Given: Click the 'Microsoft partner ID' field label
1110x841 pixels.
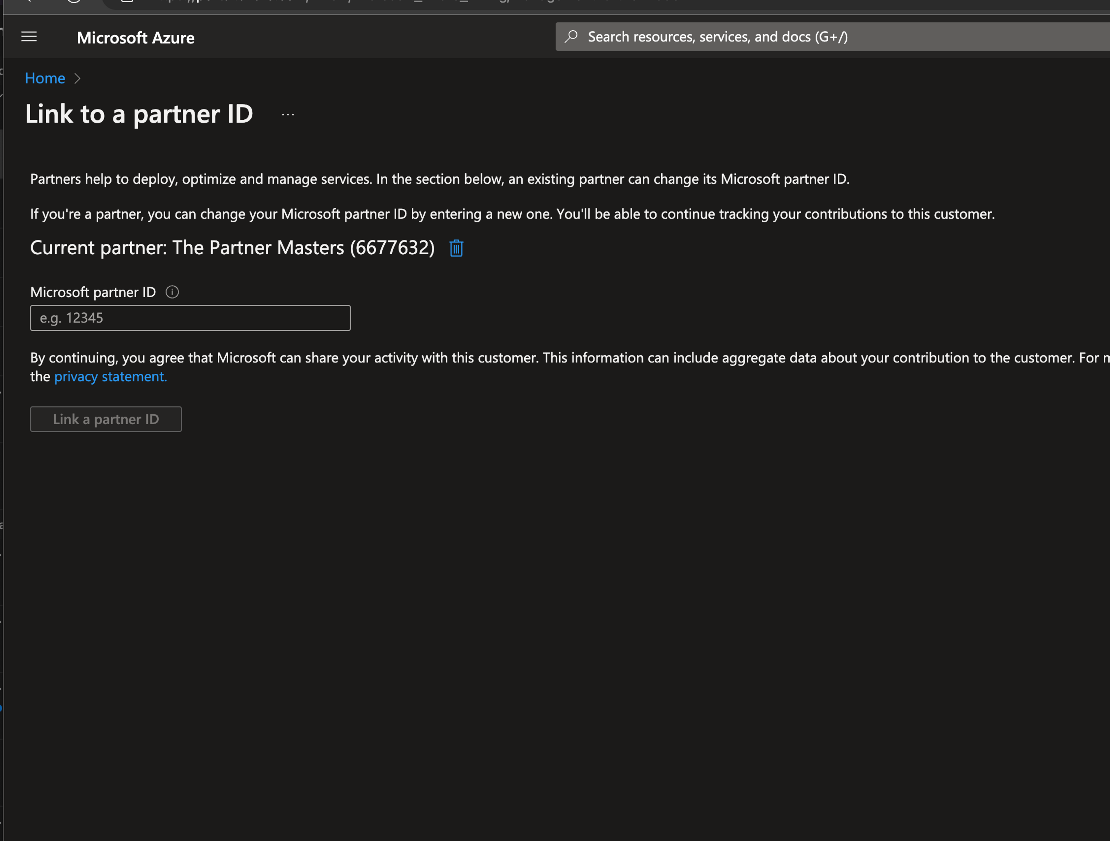Looking at the screenshot, I should 93,292.
